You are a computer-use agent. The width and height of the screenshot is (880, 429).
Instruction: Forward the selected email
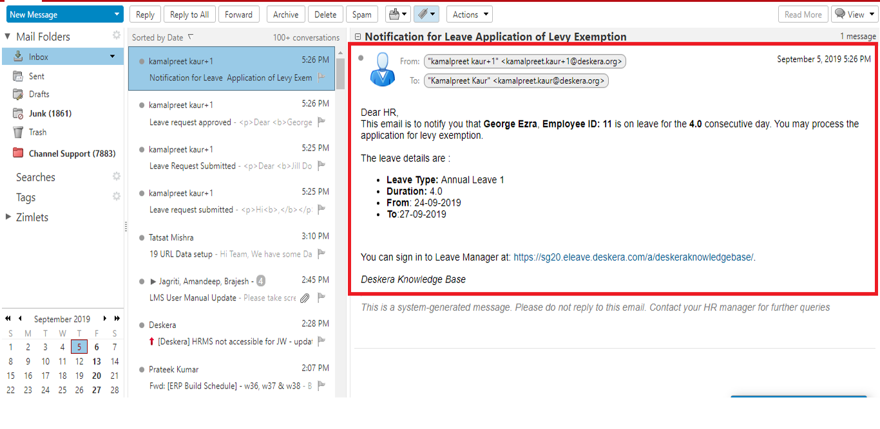click(238, 14)
